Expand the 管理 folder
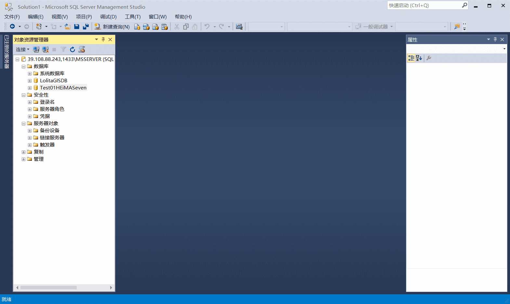The height and width of the screenshot is (304, 510). (23, 159)
